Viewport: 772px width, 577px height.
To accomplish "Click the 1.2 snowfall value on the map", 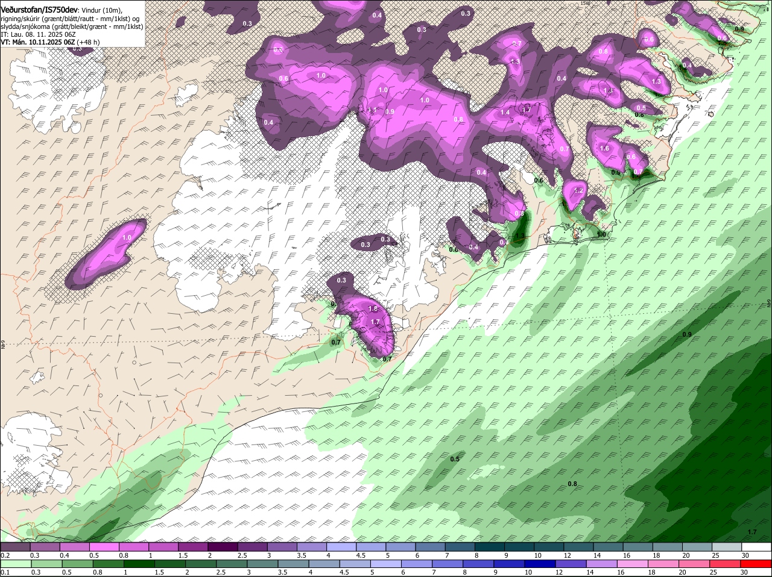I will 579,190.
